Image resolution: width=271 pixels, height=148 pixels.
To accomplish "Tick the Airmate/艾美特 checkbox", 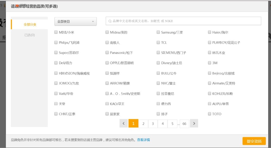I will tap(210, 83).
